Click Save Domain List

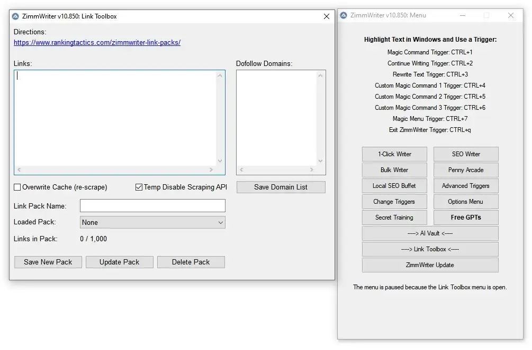pyautogui.click(x=281, y=187)
